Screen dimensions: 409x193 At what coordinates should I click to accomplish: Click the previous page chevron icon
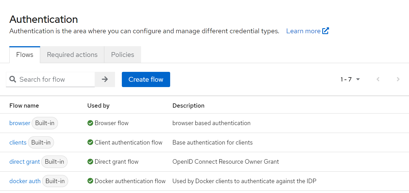click(x=378, y=79)
